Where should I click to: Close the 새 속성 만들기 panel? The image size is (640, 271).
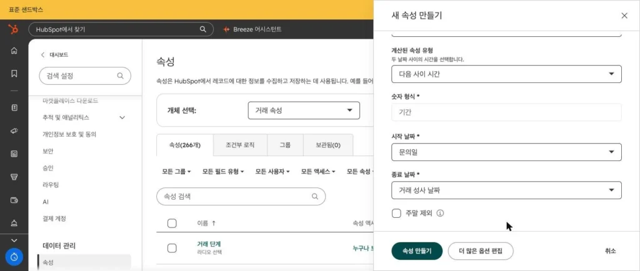tap(624, 16)
